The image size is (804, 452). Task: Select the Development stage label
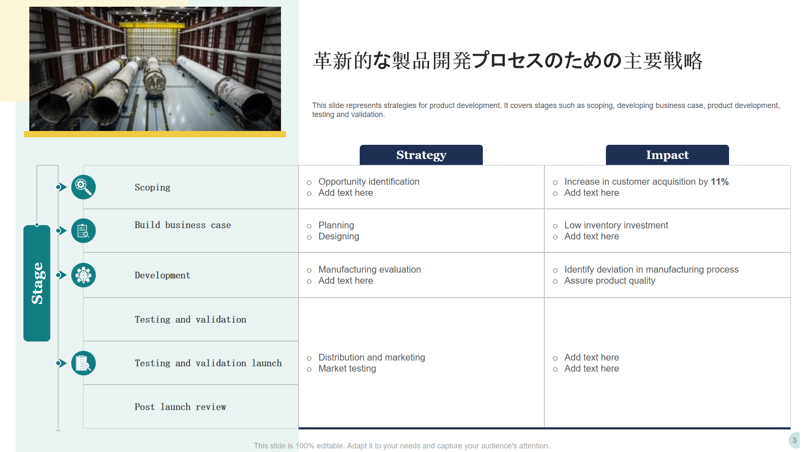coord(162,275)
